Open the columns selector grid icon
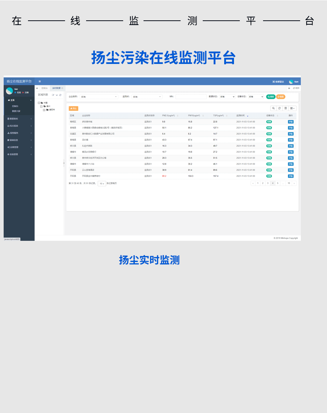The width and height of the screenshot is (327, 413). pyautogui.click(x=292, y=108)
